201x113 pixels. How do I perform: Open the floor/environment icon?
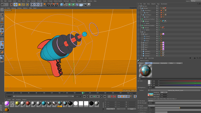[x=81, y=5]
